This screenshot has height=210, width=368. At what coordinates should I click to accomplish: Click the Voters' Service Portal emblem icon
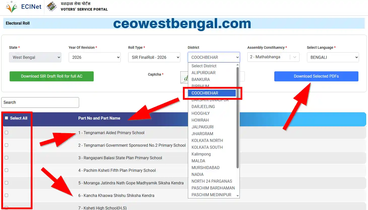coord(51,7)
